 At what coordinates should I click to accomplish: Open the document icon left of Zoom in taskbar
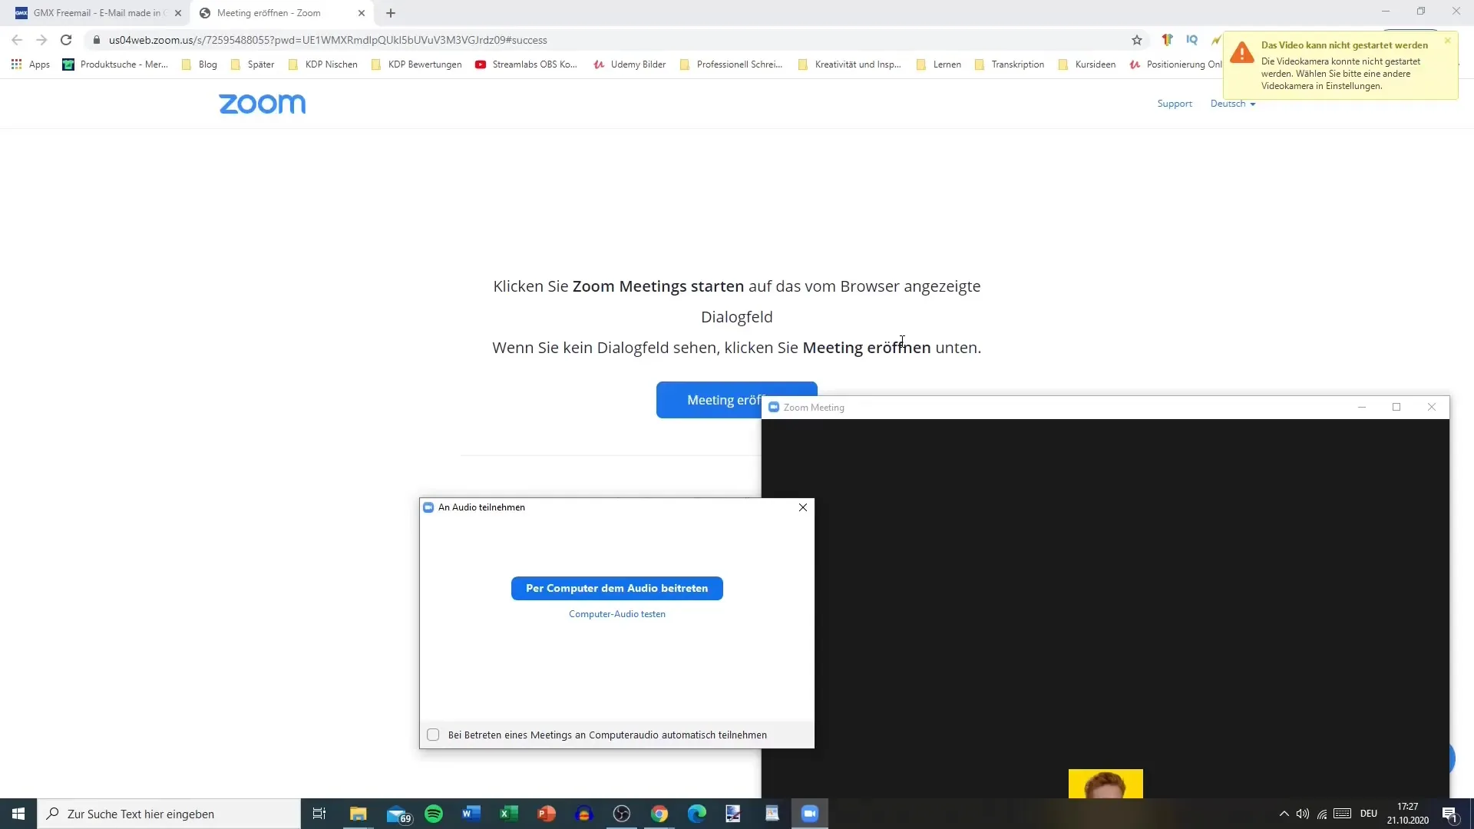772,814
